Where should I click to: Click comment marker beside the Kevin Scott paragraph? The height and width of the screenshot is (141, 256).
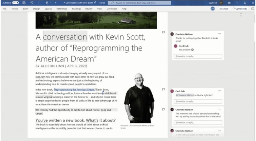(163, 89)
